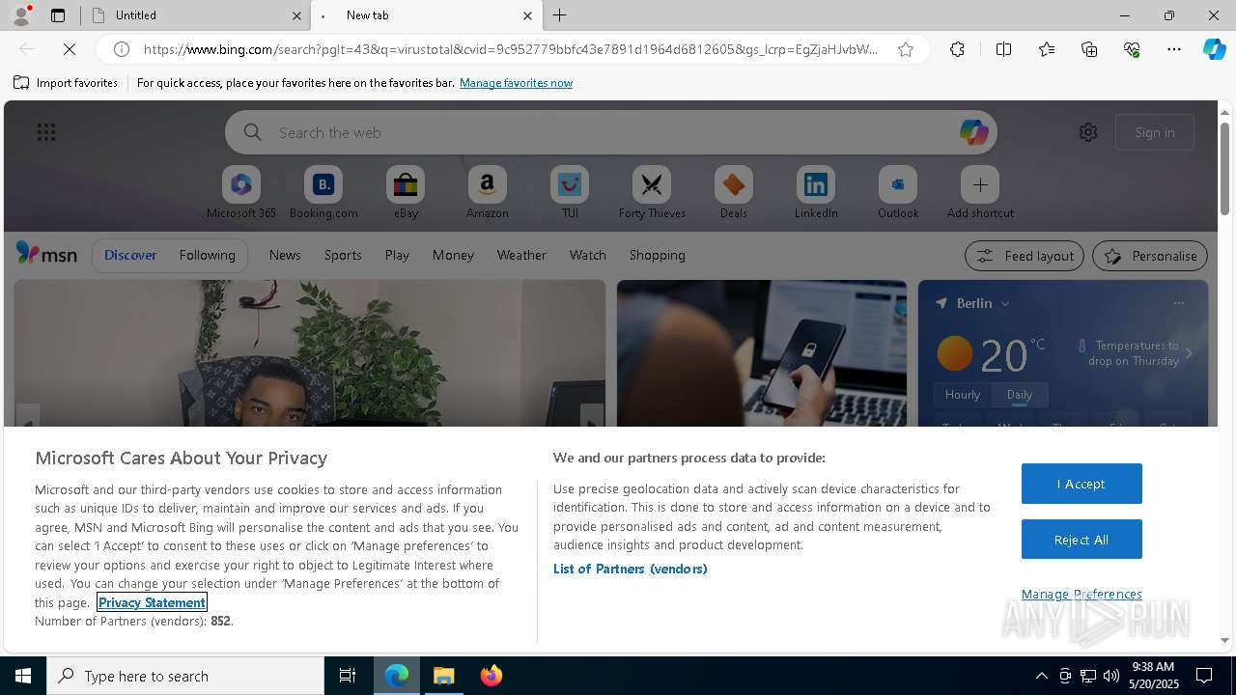1236x695 pixels.
Task: Open List of Partners (vendors) link
Action: (631, 569)
